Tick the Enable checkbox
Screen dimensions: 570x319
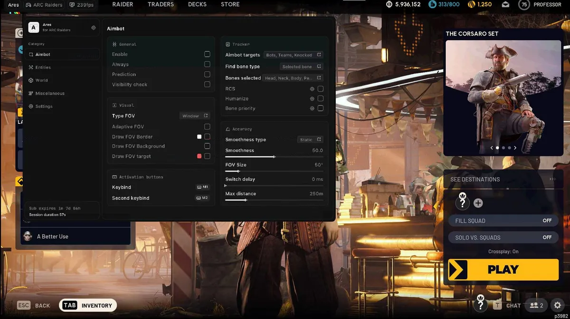pos(207,54)
